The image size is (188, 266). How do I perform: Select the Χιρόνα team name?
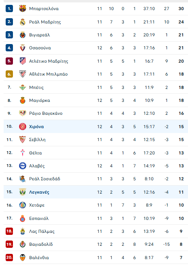[36, 127]
